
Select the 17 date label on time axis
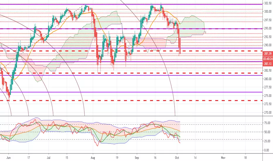tap(28, 158)
